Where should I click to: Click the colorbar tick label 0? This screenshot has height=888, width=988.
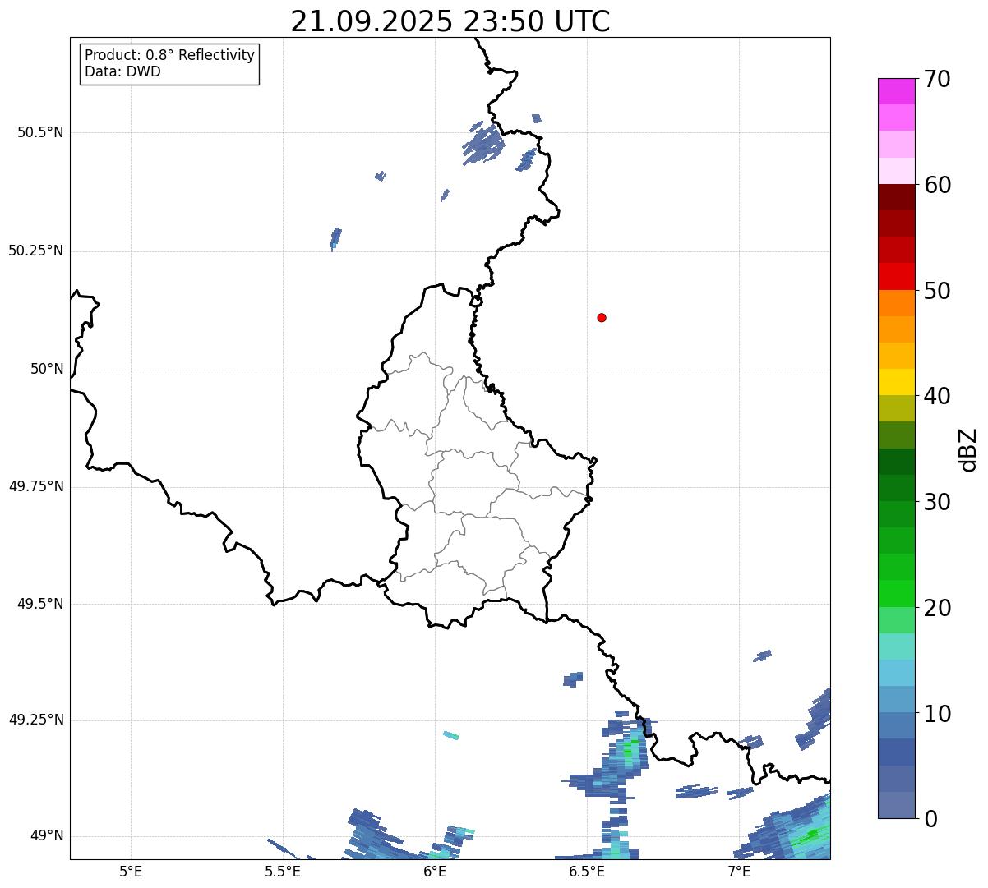[x=930, y=819]
